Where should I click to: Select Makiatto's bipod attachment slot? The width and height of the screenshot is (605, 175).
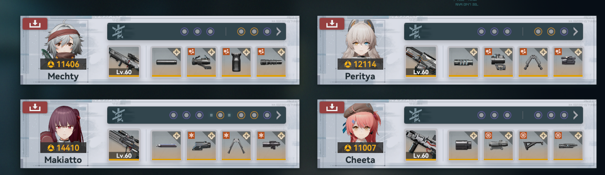236,145
